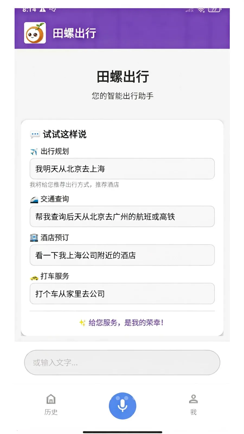The width and height of the screenshot is (244, 434).
Task: Click the sparkle icon beside 给您服务
Action: click(82, 323)
